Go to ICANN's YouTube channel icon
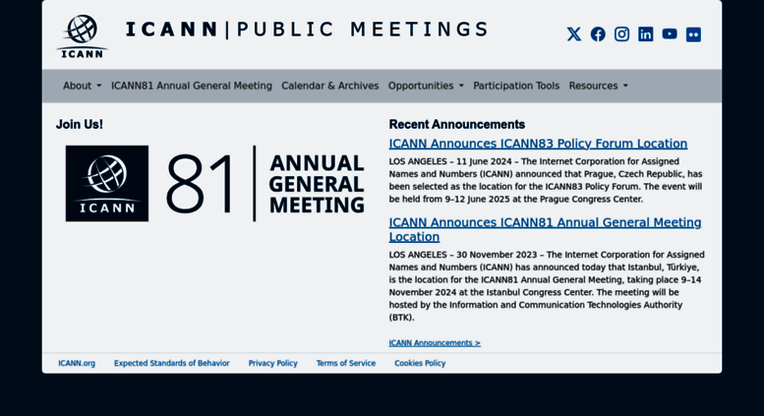This screenshot has width=764, height=416. click(670, 33)
